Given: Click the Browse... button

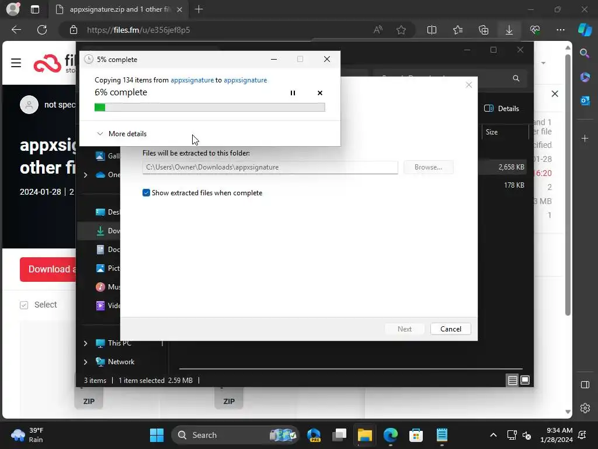Looking at the screenshot, I should point(428,167).
